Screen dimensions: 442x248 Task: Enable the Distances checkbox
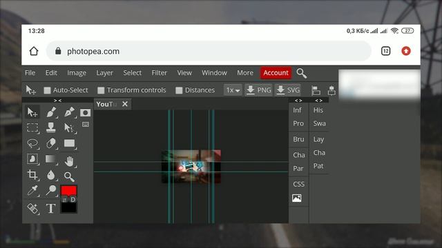point(179,90)
